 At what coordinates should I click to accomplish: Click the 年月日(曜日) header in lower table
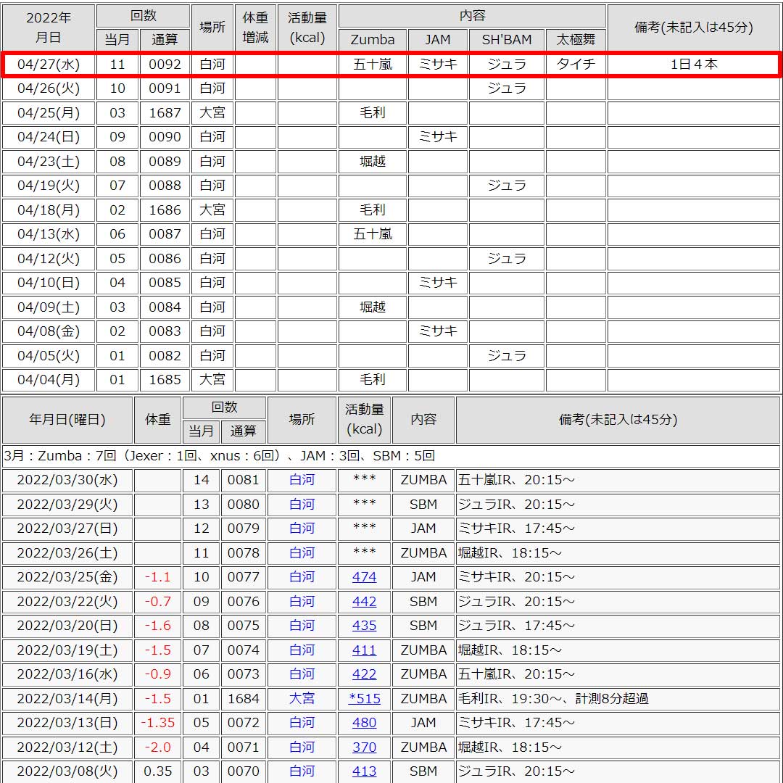[67, 420]
